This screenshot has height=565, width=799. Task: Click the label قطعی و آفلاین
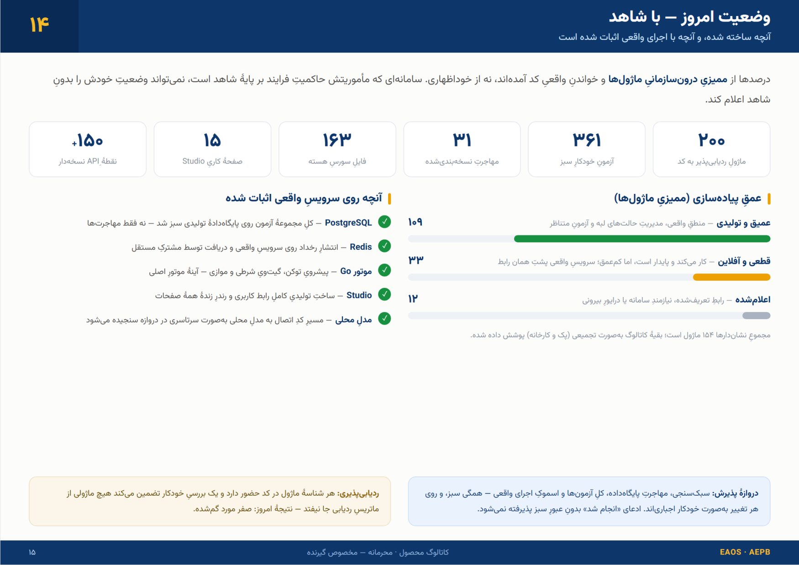[x=744, y=261]
